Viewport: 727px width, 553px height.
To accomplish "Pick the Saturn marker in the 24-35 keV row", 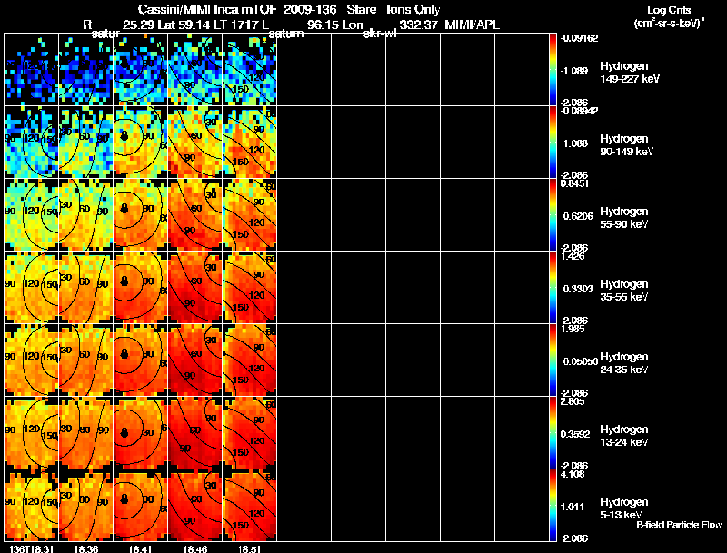I will pos(124,355).
